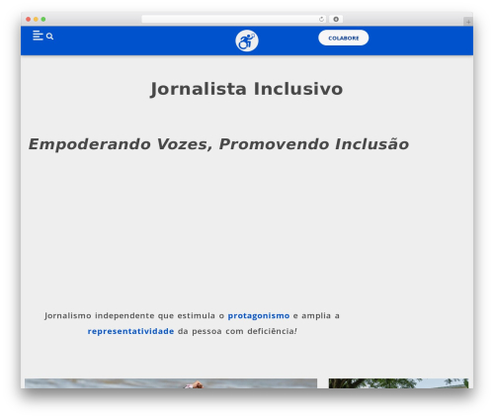The height and width of the screenshot is (418, 494).
Task: Minimize window with yellow button
Action: pos(36,19)
